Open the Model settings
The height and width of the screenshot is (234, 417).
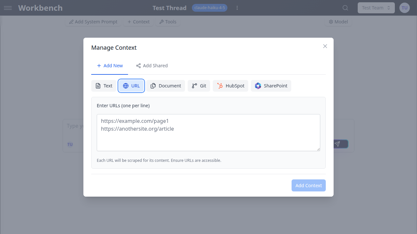(x=338, y=21)
